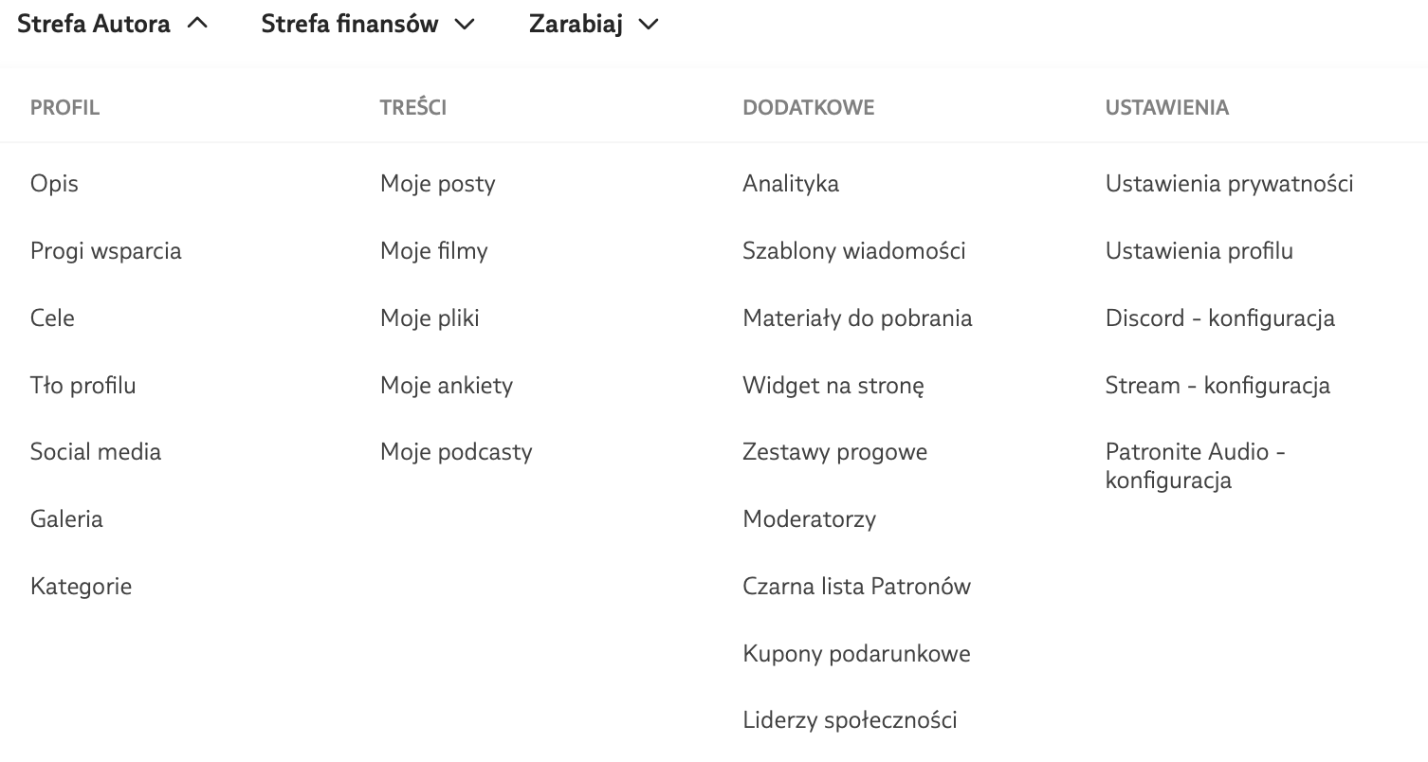Expand the Strefa finansów dropdown
Viewport: 1428px width, 762px height.
(367, 25)
